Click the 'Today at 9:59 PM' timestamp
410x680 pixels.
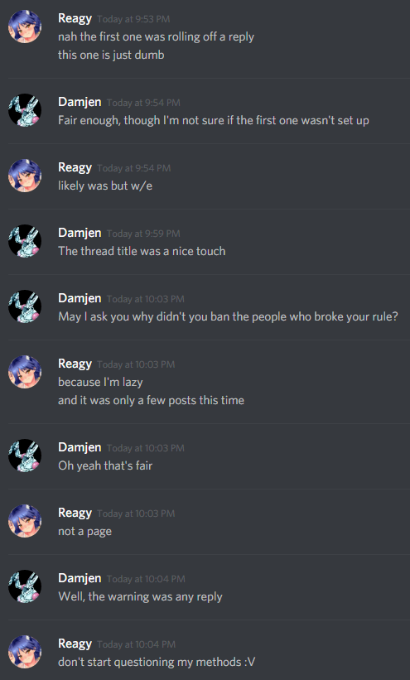tap(143, 234)
